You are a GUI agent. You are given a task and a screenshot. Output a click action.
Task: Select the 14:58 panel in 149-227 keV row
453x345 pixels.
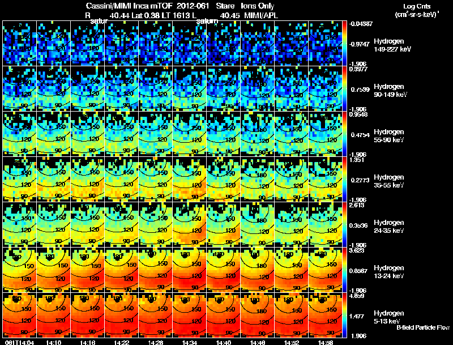click(325, 43)
